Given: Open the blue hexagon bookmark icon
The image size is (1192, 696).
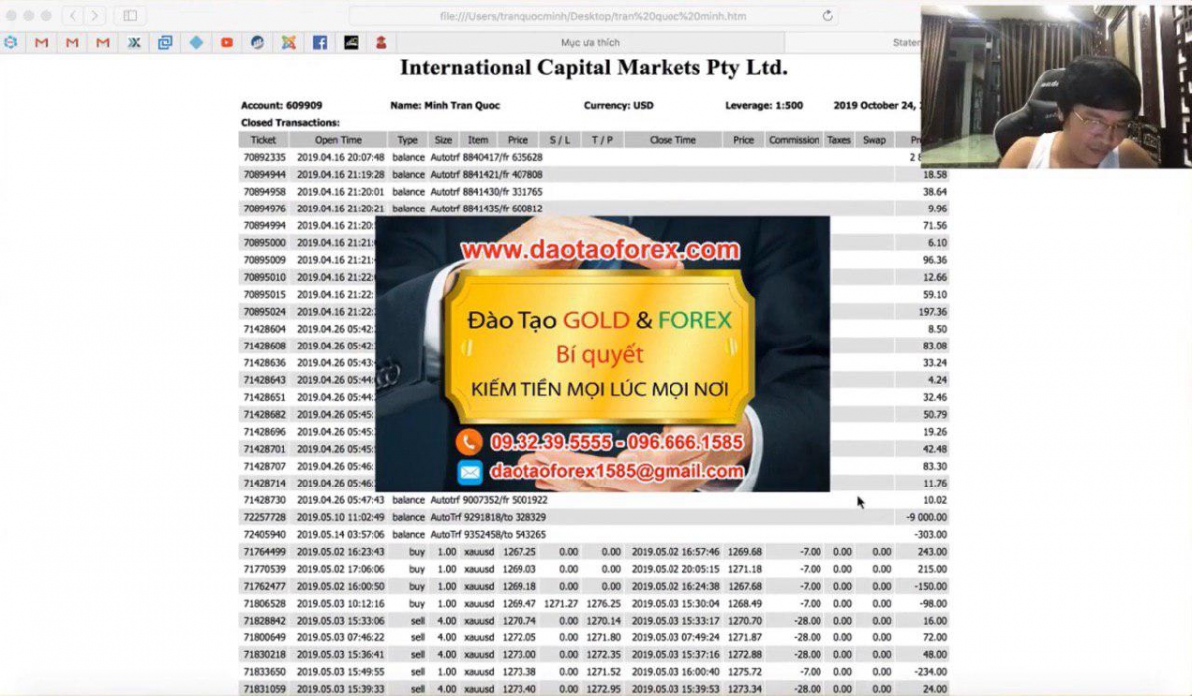Looking at the screenshot, I should (10, 43).
